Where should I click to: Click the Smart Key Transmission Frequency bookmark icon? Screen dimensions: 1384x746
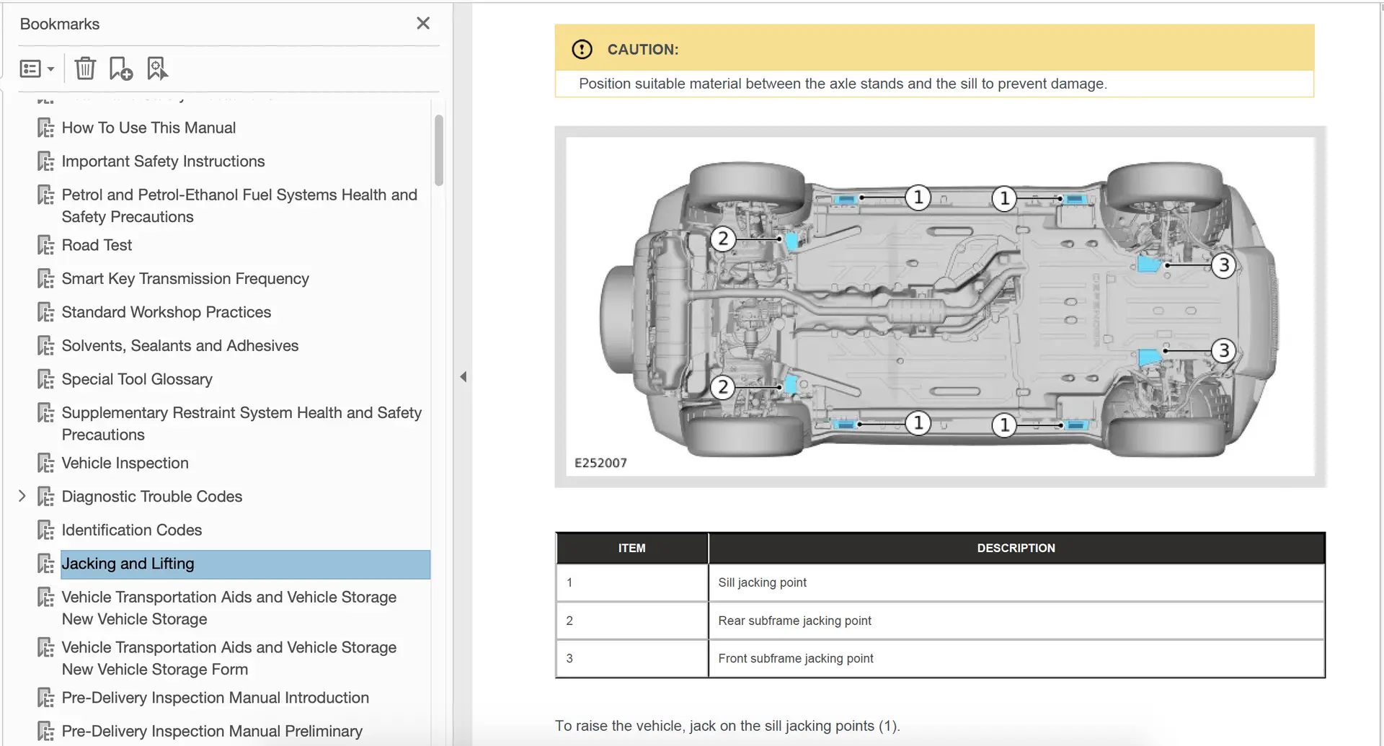45,279
